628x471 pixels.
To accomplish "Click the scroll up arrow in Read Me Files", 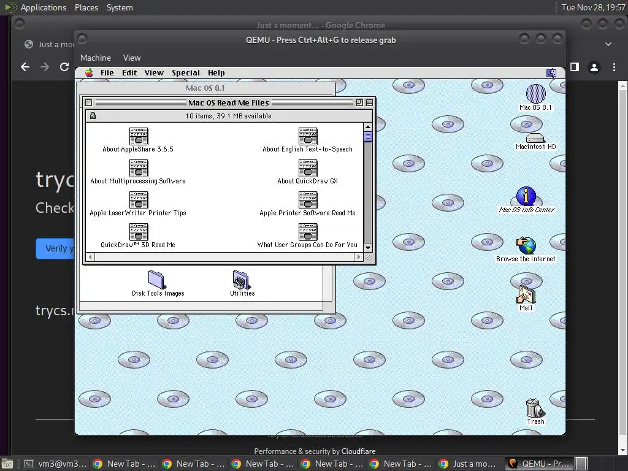I will [x=368, y=127].
